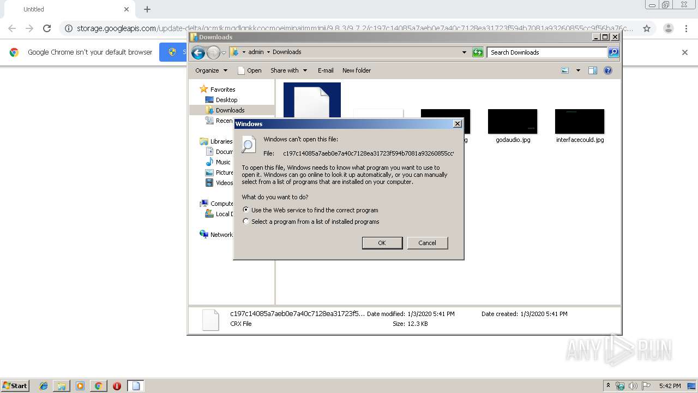The height and width of the screenshot is (393, 698).
Task: Click the Open toolbar button
Action: coord(250,70)
